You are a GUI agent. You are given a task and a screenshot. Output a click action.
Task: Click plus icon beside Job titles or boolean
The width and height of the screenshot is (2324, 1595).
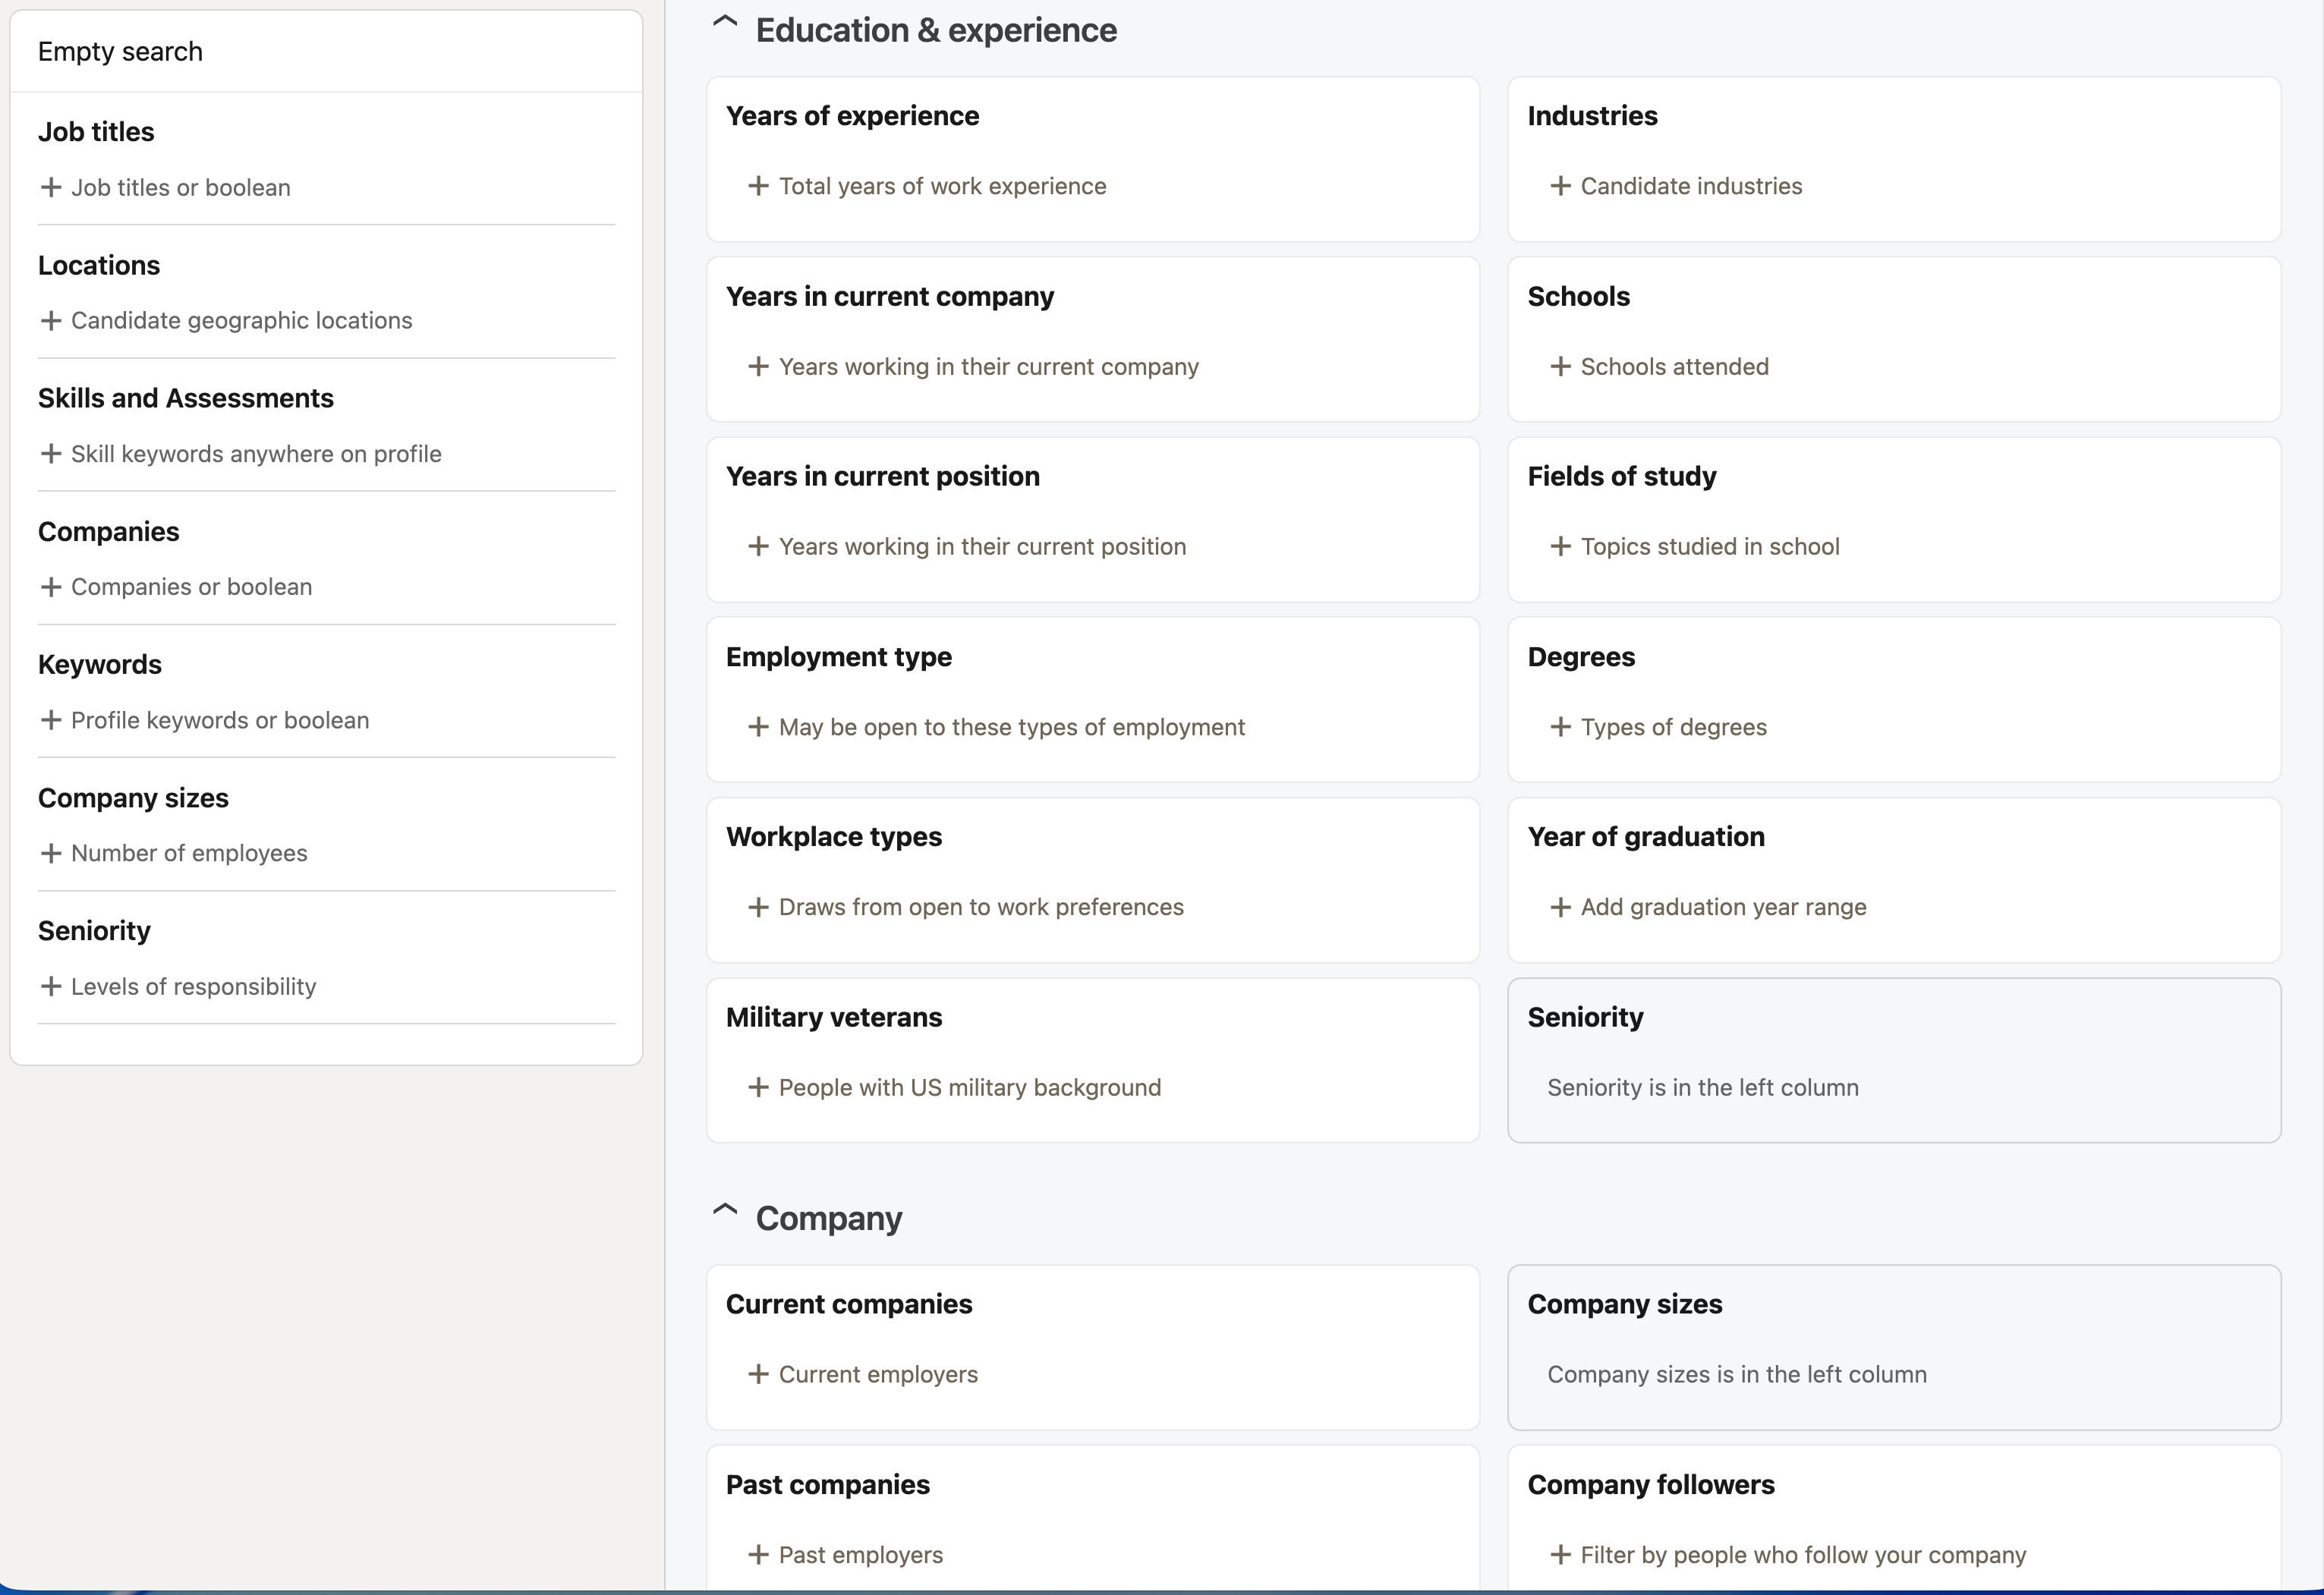51,187
